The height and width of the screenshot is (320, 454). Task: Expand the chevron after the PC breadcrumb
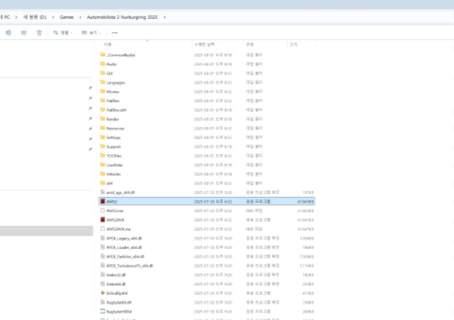tap(16, 17)
